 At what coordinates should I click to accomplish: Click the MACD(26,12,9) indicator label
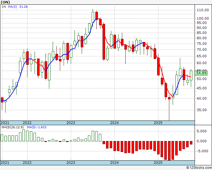[13, 127]
